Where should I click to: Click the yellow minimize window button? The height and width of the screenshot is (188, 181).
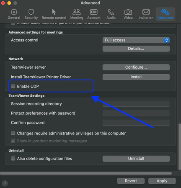(9, 3)
